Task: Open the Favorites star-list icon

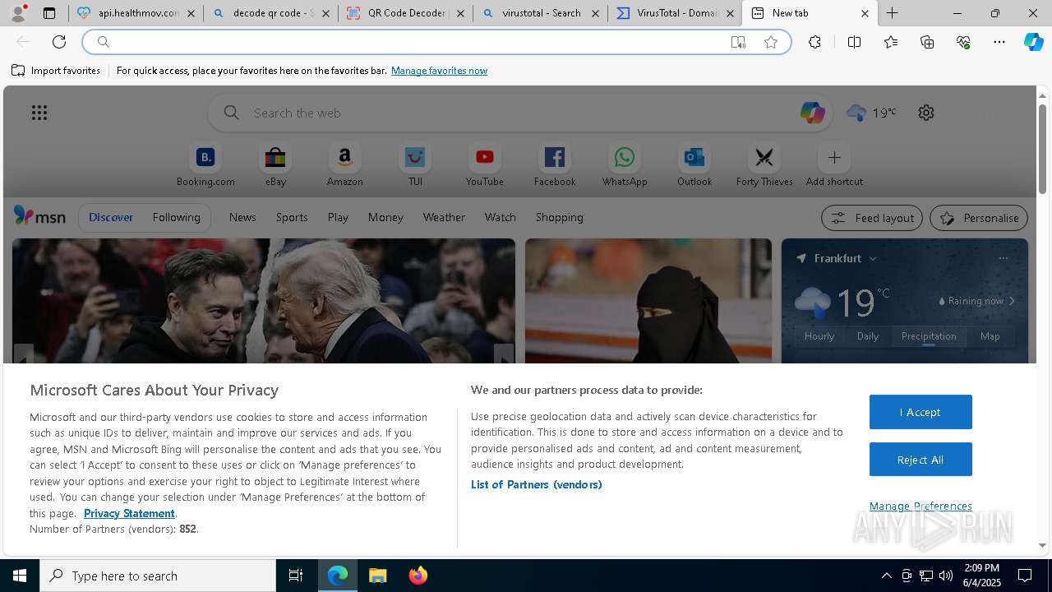Action: 891,42
